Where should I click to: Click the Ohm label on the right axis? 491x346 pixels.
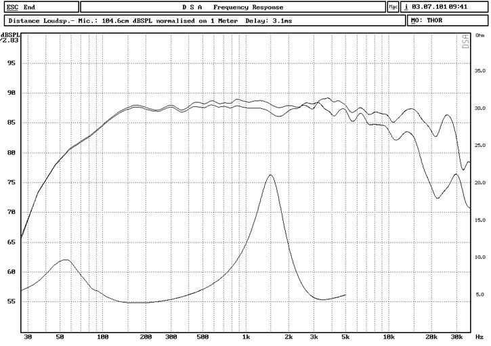click(x=479, y=35)
